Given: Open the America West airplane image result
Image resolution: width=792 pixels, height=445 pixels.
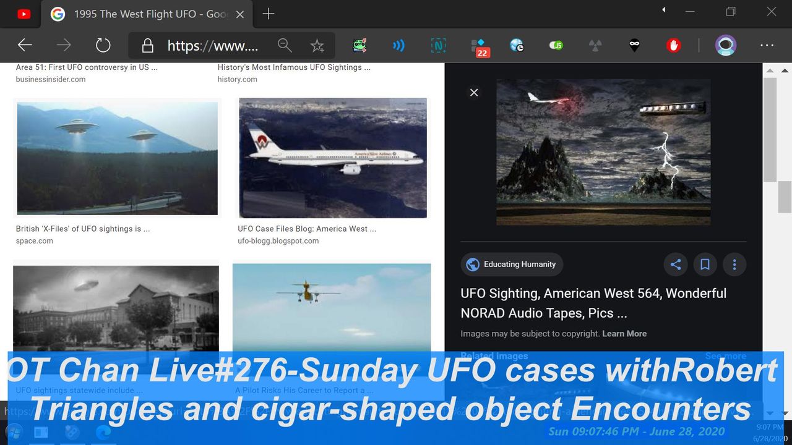Looking at the screenshot, I should tap(333, 158).
